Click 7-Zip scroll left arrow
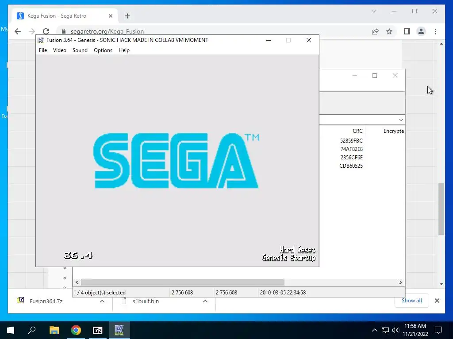453x339 pixels. 77,282
